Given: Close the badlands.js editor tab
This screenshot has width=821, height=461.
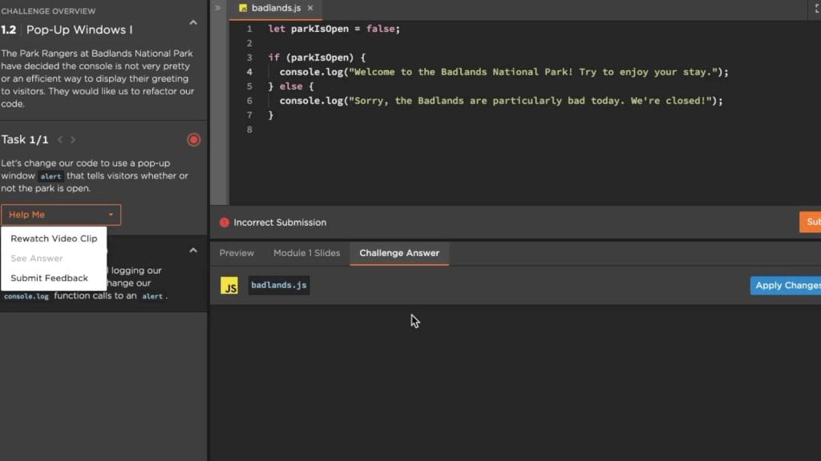Looking at the screenshot, I should click(310, 8).
